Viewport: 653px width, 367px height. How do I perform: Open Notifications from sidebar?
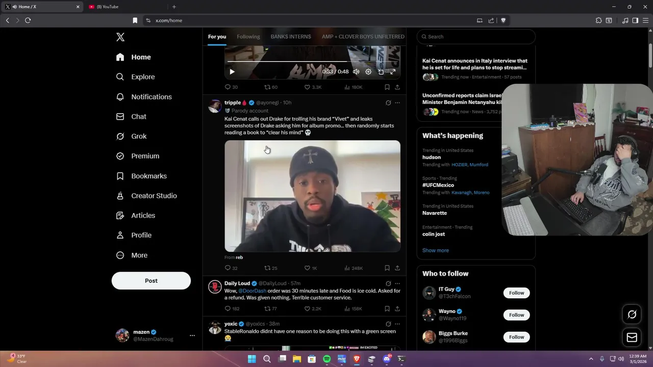[x=144, y=97]
